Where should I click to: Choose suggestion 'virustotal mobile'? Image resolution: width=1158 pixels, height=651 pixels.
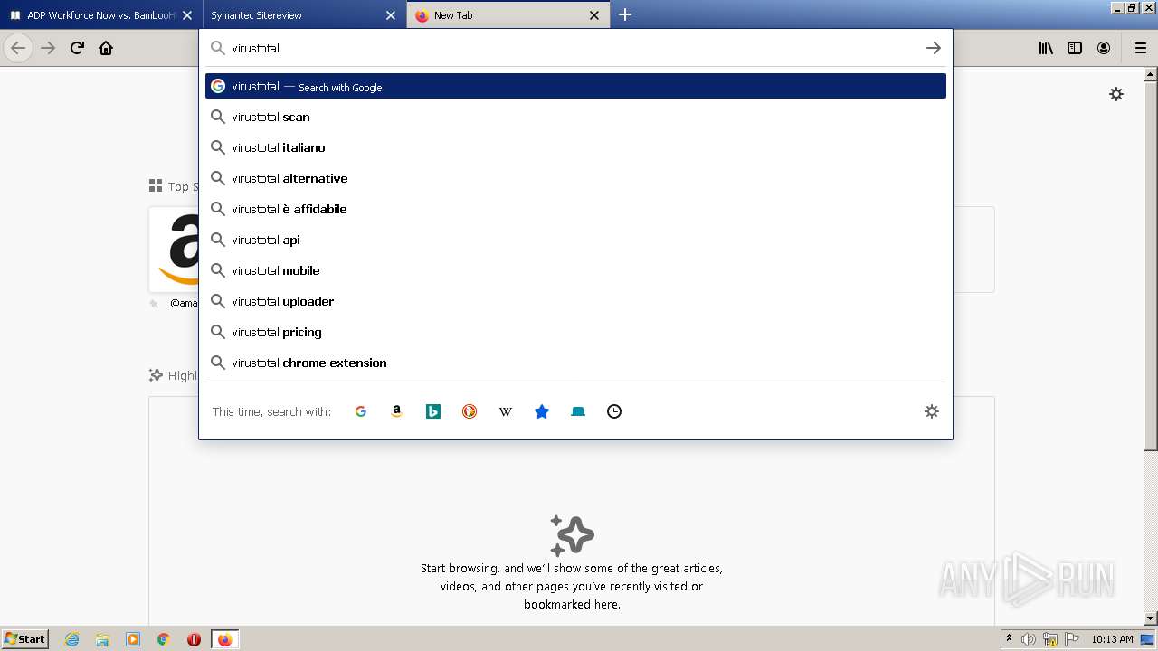click(575, 270)
